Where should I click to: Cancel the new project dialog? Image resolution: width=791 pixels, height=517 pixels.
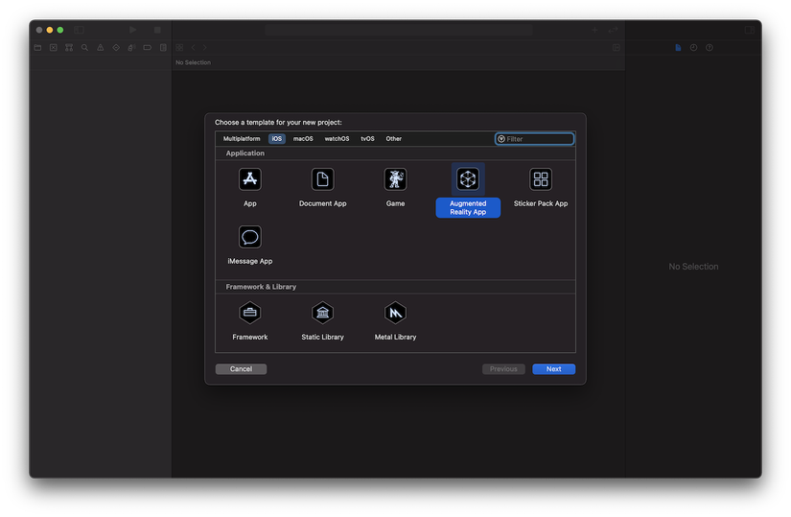click(x=241, y=369)
